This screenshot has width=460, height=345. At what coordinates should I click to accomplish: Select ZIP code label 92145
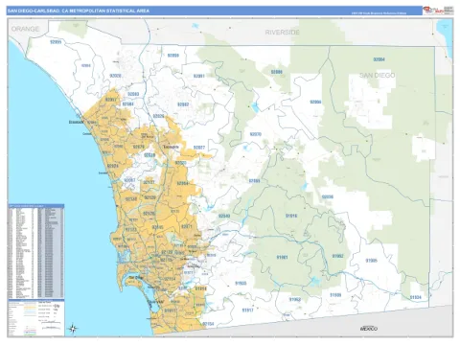click(158, 227)
